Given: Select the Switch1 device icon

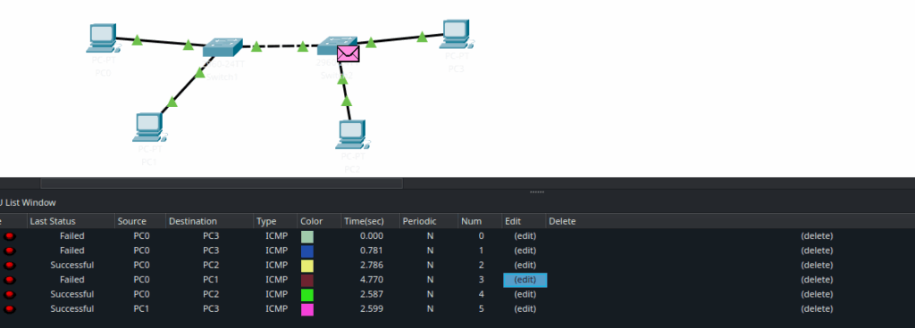Looking at the screenshot, I should tap(222, 47).
